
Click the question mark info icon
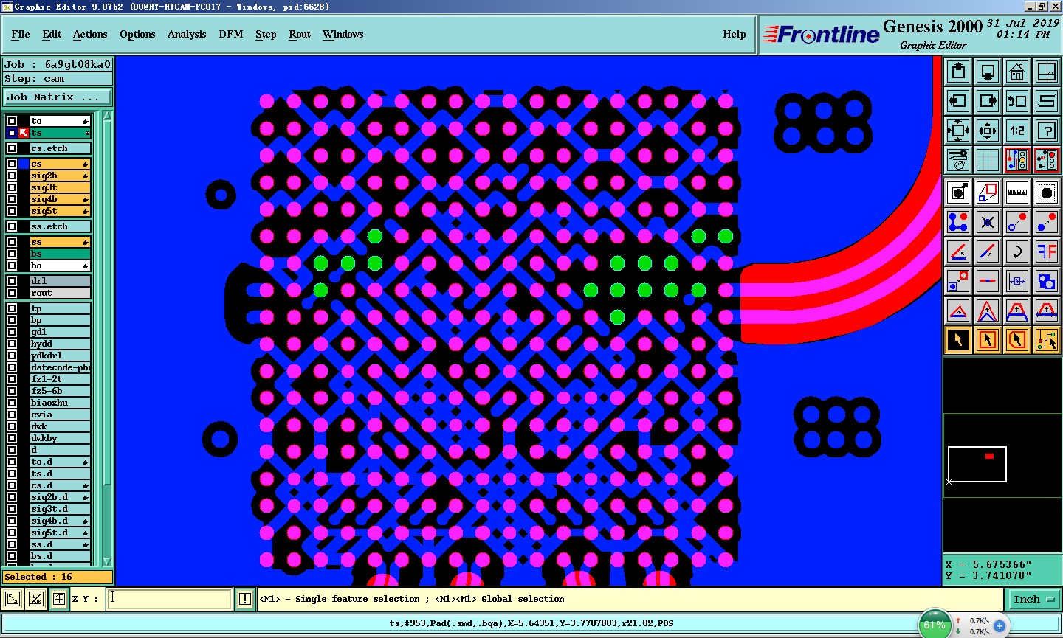(1047, 131)
